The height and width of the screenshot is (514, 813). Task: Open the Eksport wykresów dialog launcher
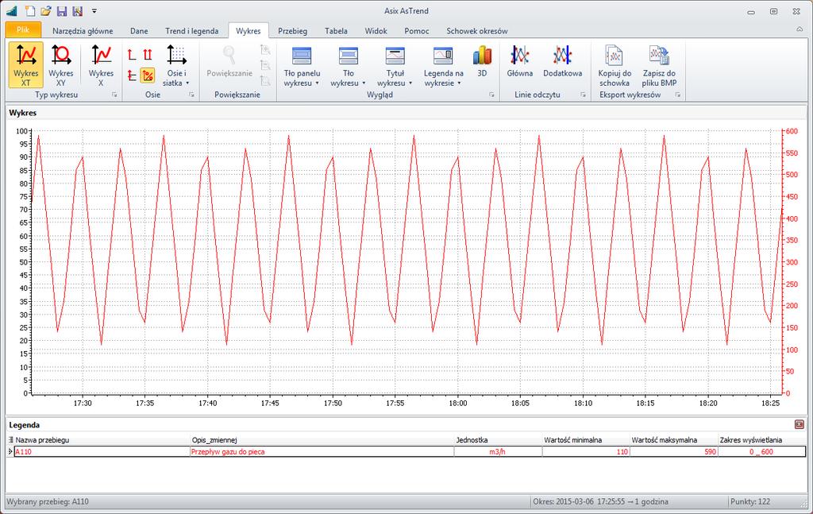pyautogui.click(x=678, y=95)
